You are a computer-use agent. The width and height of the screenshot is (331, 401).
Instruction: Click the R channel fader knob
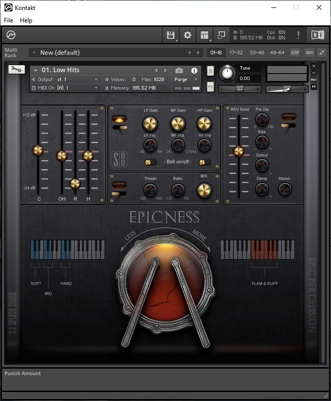(x=75, y=184)
